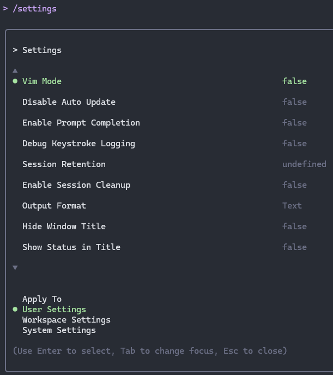The width and height of the screenshot is (333, 375).
Task: Click the /settings command text at top
Action: 34,9
